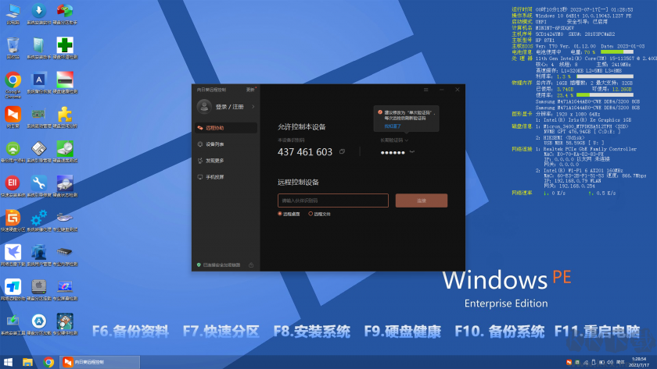This screenshot has width=657, height=369.
Task: Open File Explorer from taskbar
Action: [27, 362]
